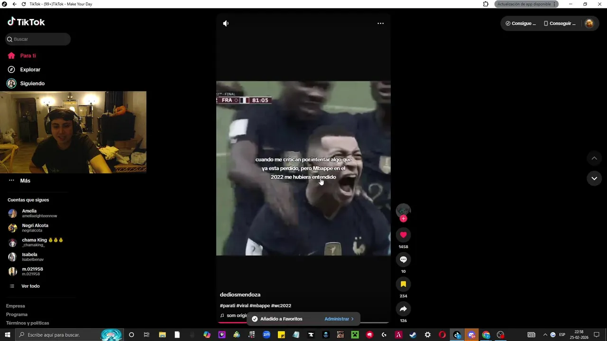
Task: Open the Twitch taskbar icon
Action: [x=222, y=335]
